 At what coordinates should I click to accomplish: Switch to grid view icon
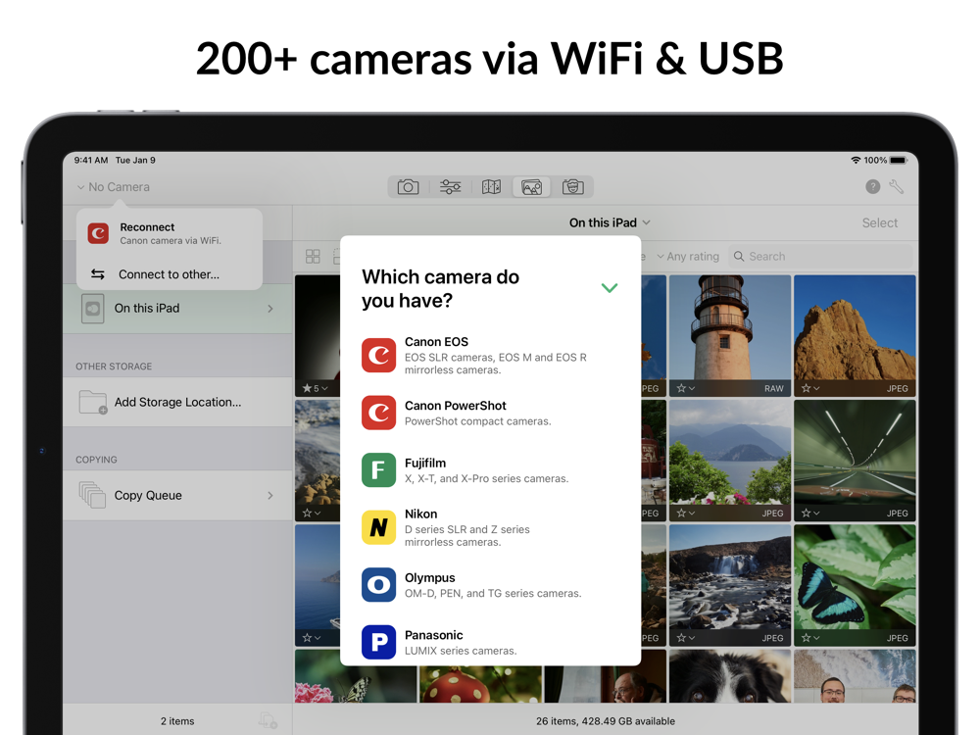(314, 256)
